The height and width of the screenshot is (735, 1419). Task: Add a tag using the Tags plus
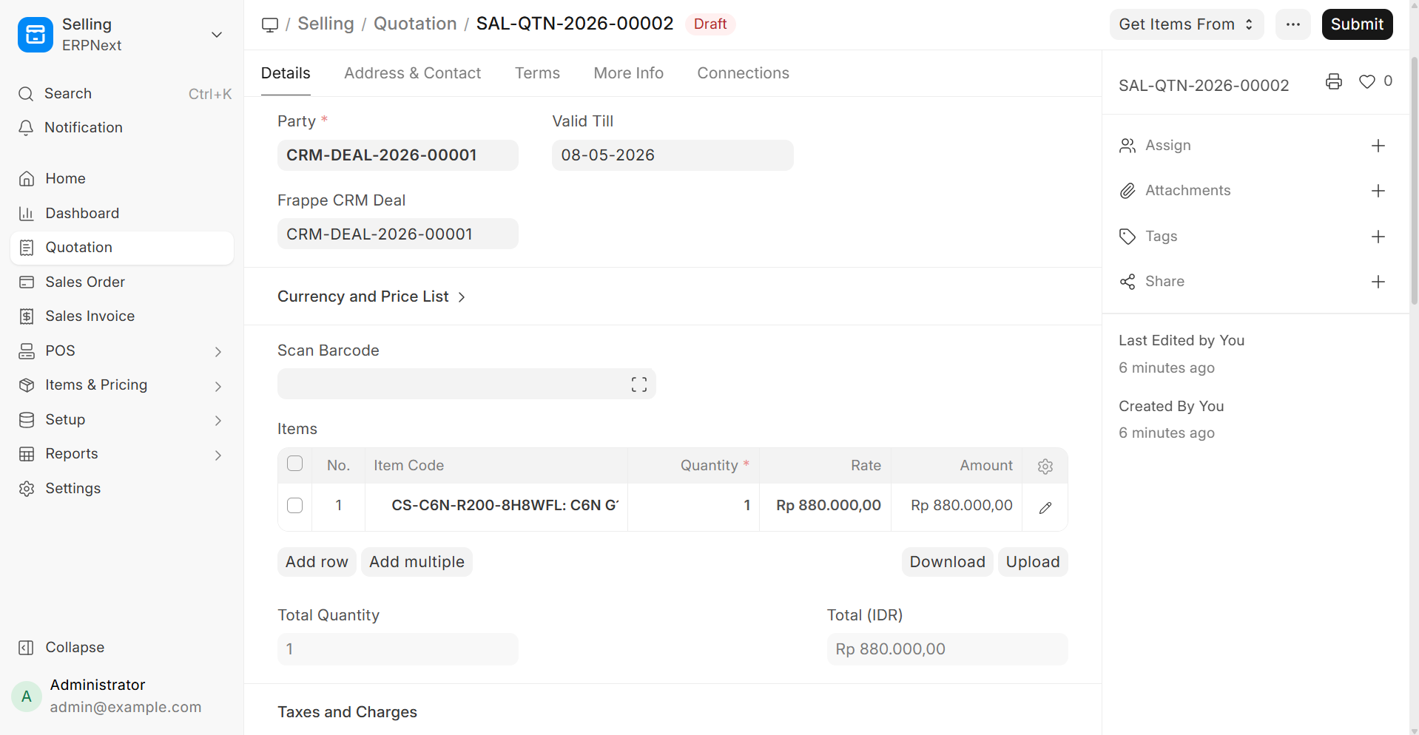coord(1378,237)
